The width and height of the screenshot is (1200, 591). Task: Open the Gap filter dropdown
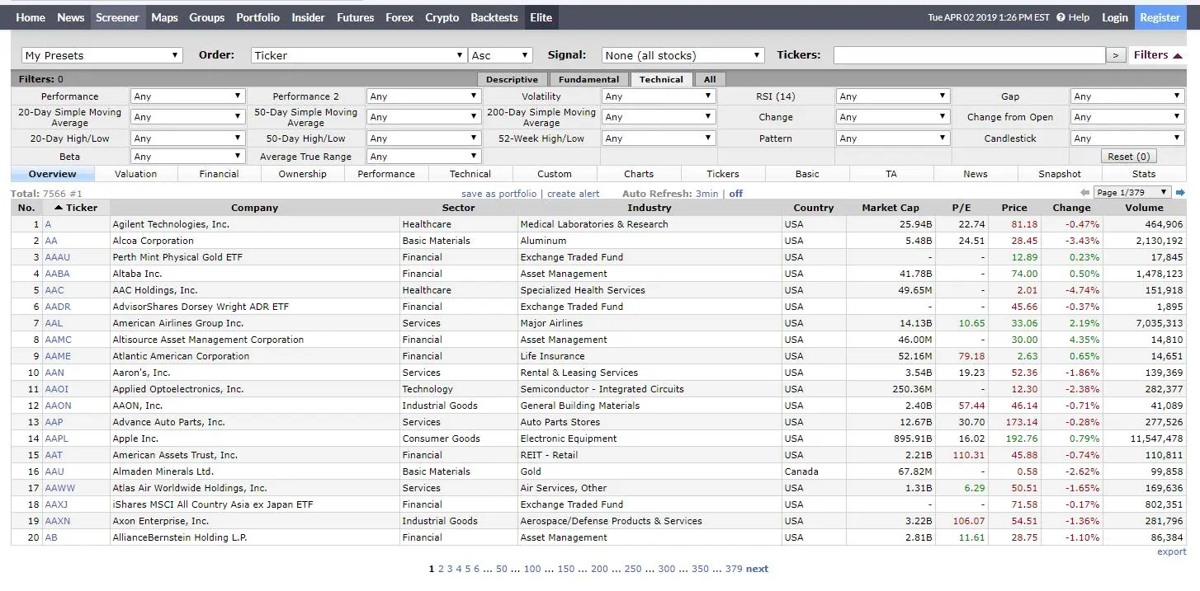(1127, 96)
